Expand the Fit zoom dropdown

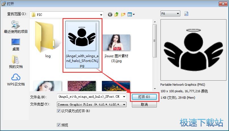pyautogui.click(x=178, y=14)
